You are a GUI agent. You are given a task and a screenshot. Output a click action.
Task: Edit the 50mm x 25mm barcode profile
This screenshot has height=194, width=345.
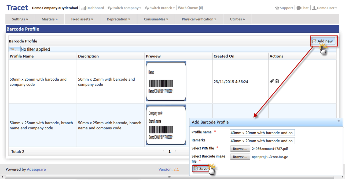click(x=271, y=81)
